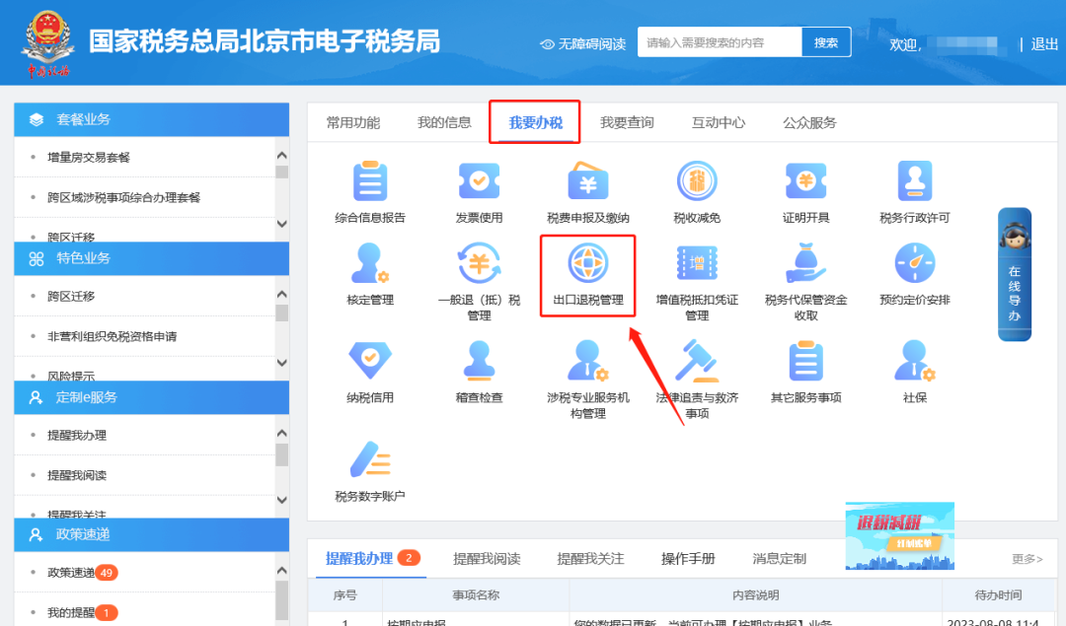Switch to the 提醒我关注 tab
This screenshot has width=1066, height=626.
(x=590, y=559)
